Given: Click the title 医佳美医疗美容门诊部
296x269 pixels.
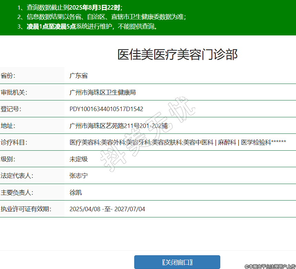Looking at the screenshot, I should click(x=177, y=55).
